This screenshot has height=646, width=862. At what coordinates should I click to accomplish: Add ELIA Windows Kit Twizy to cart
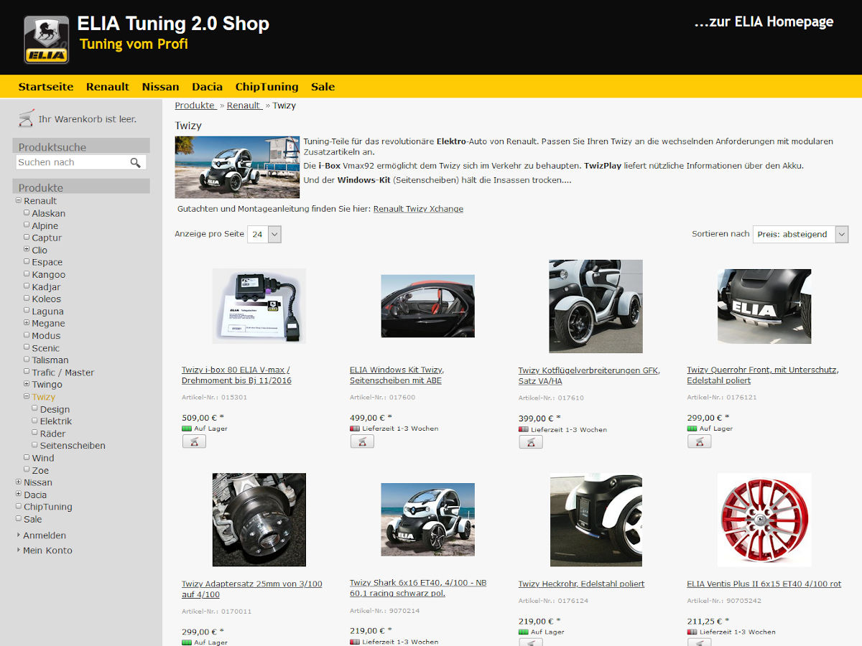pos(362,441)
